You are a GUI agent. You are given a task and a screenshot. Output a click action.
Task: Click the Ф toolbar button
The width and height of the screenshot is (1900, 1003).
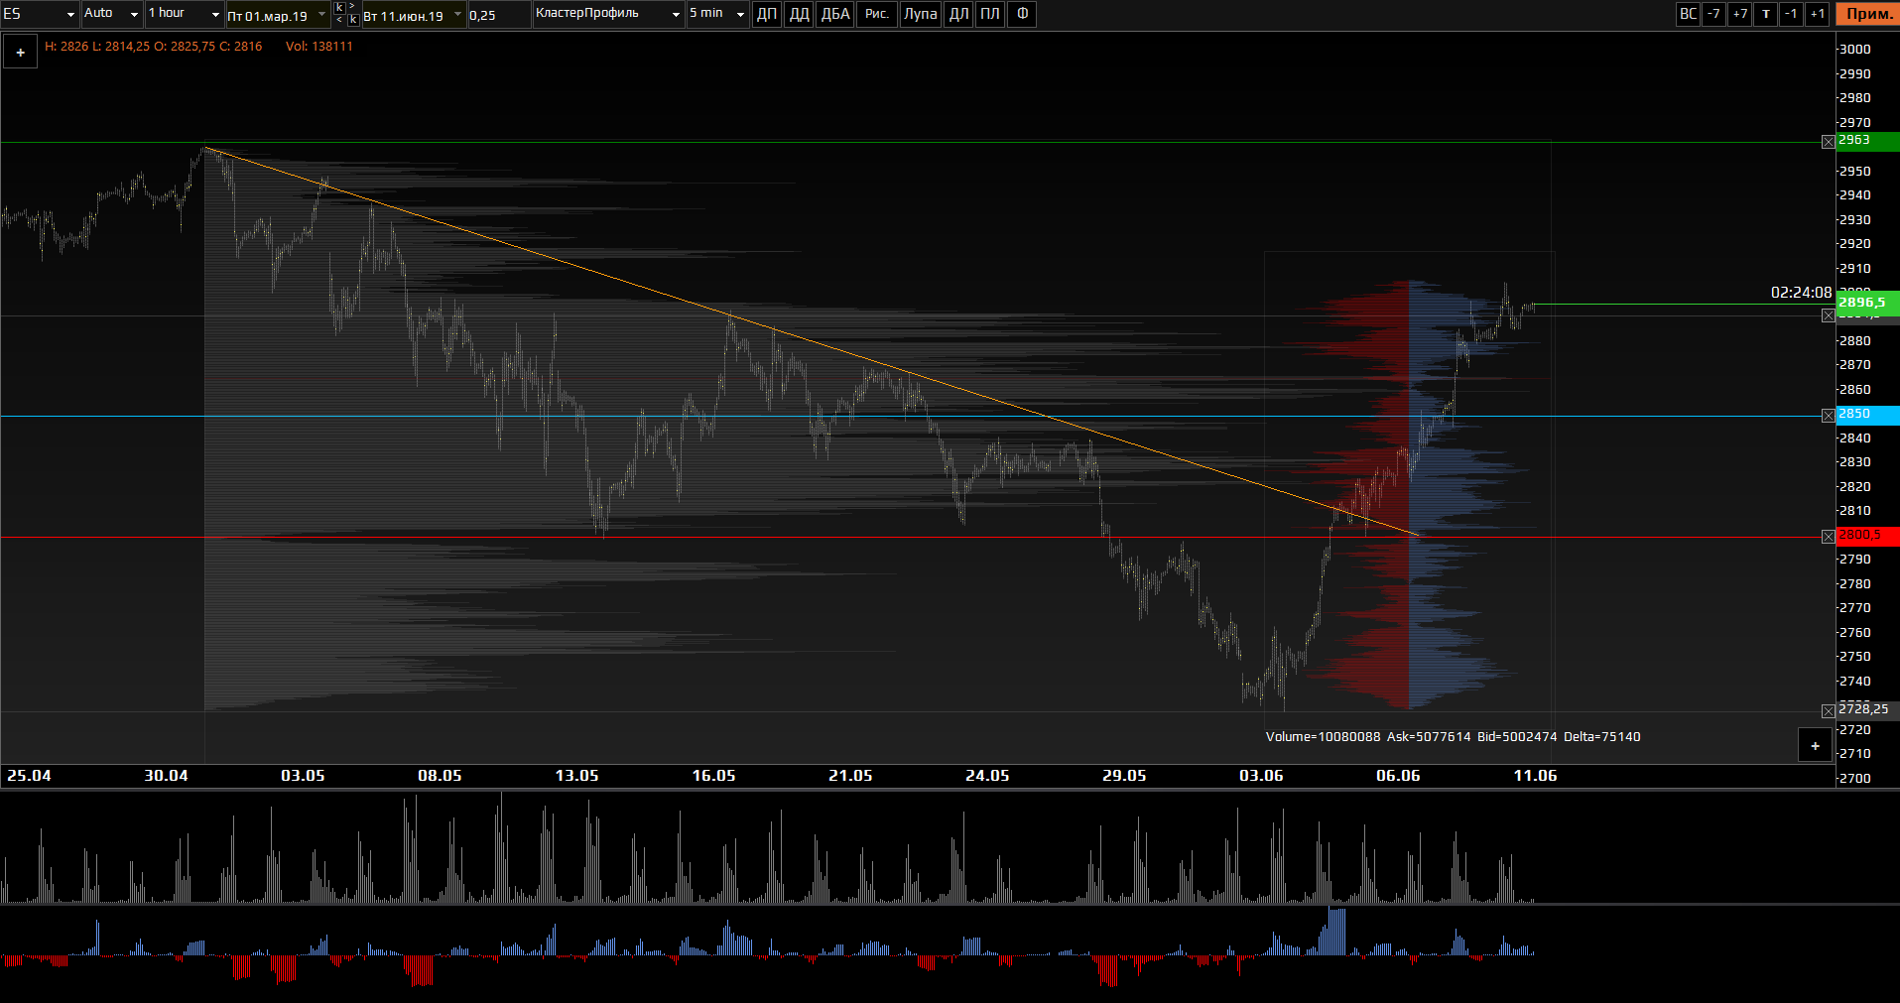(1022, 14)
